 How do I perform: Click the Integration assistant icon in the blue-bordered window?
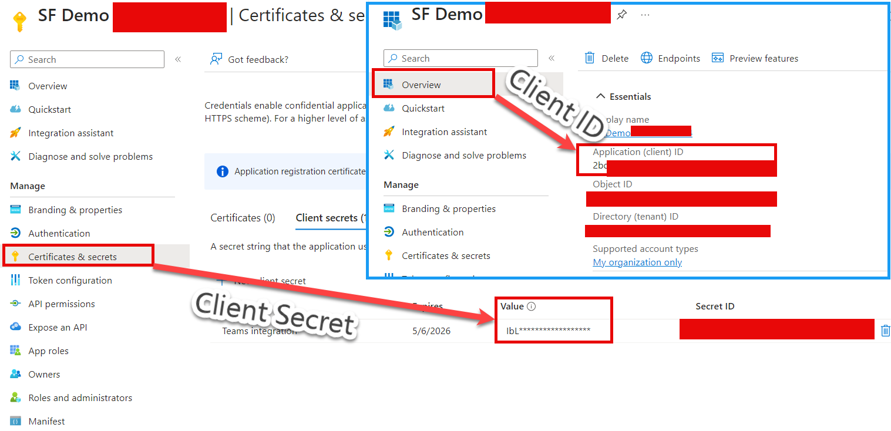point(389,132)
